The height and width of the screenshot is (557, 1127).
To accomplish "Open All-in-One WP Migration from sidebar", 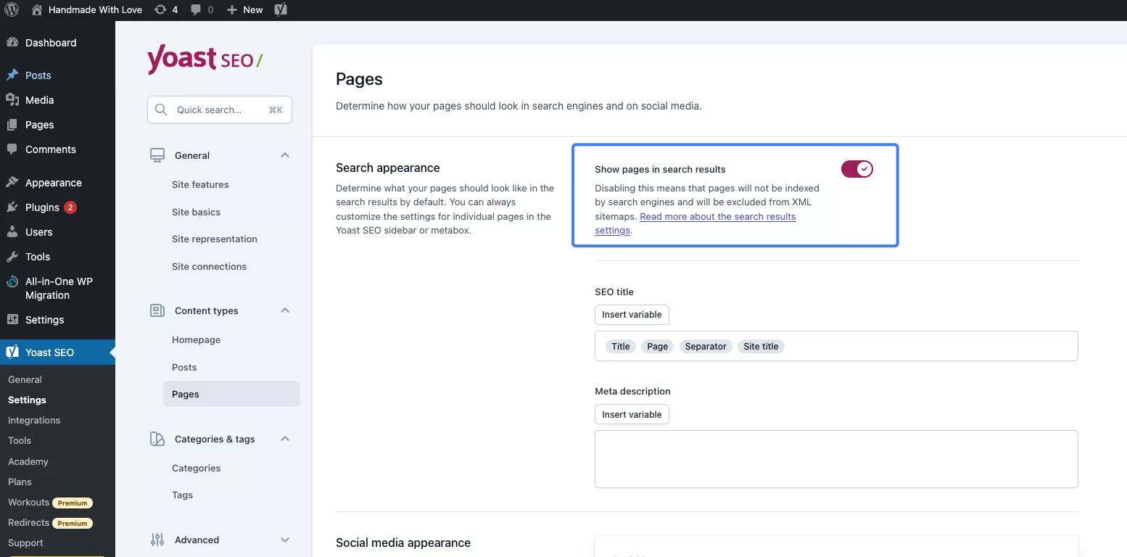I will (x=58, y=288).
